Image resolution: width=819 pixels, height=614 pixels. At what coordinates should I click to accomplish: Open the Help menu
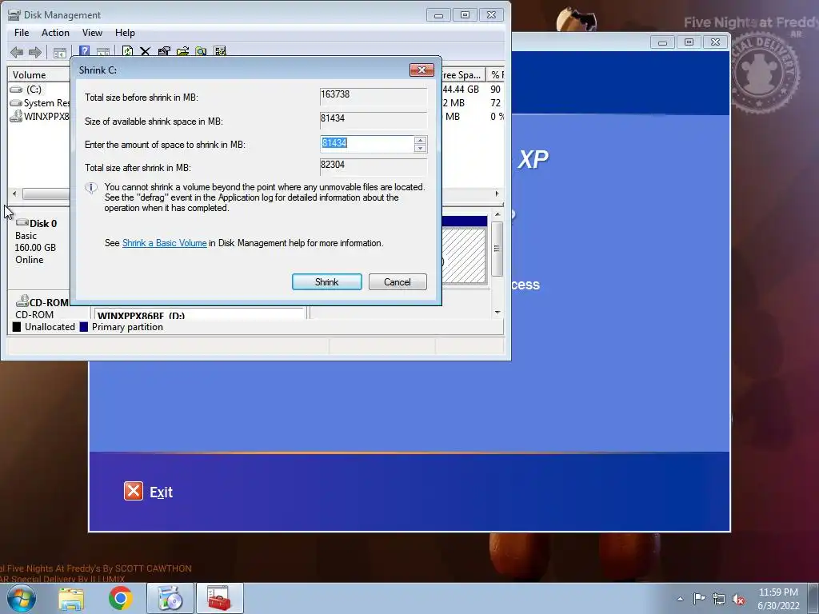click(125, 32)
